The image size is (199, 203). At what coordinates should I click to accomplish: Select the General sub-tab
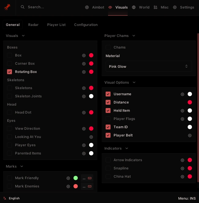point(13,25)
